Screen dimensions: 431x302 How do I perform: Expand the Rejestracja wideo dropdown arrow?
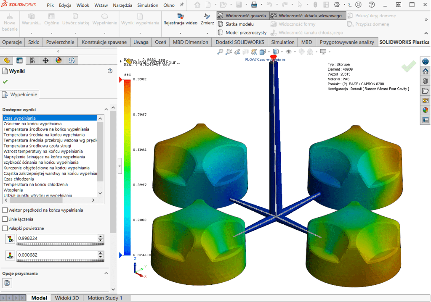click(180, 33)
